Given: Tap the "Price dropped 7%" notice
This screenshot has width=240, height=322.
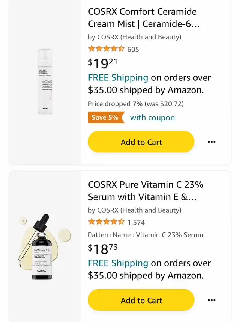Looking at the screenshot, I should [x=136, y=103].
